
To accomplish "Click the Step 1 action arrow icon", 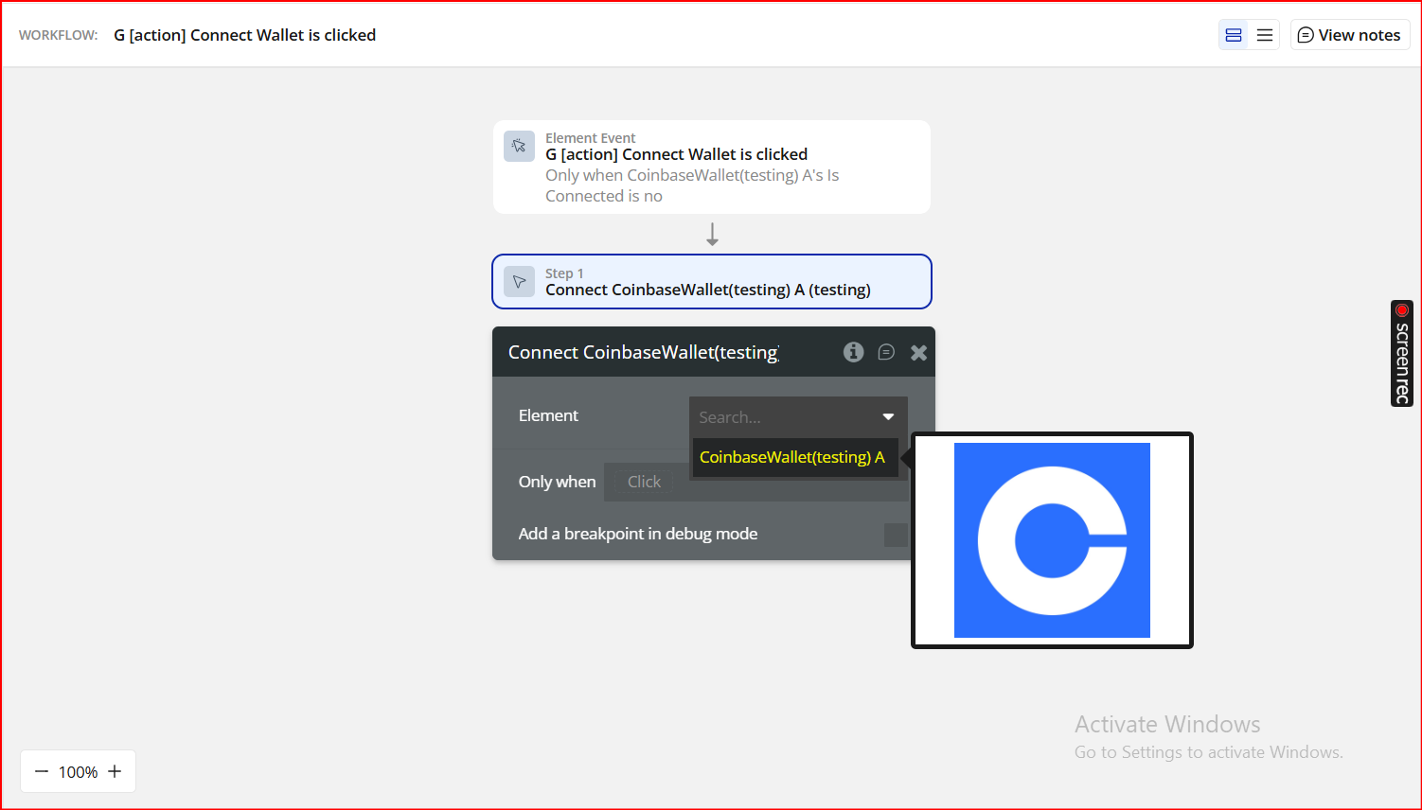I will coord(519,282).
